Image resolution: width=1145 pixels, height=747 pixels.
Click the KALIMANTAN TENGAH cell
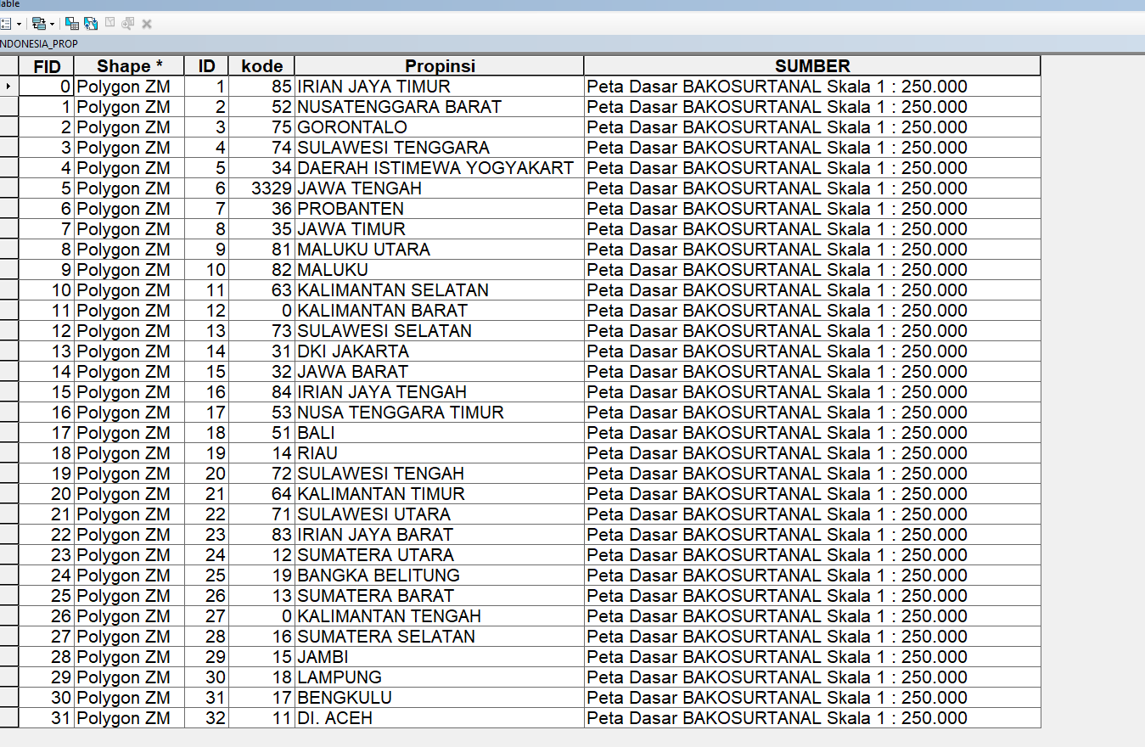440,616
